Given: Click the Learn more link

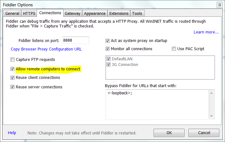Looking at the screenshot, I should click(206, 32).
